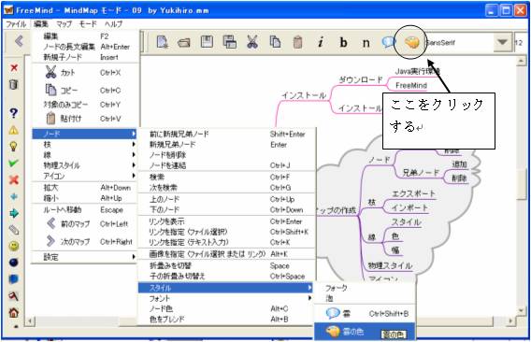Viewport: 531px width, 342px height.
Task: Choose ノードを削除 in the submenu
Action: 226,155
